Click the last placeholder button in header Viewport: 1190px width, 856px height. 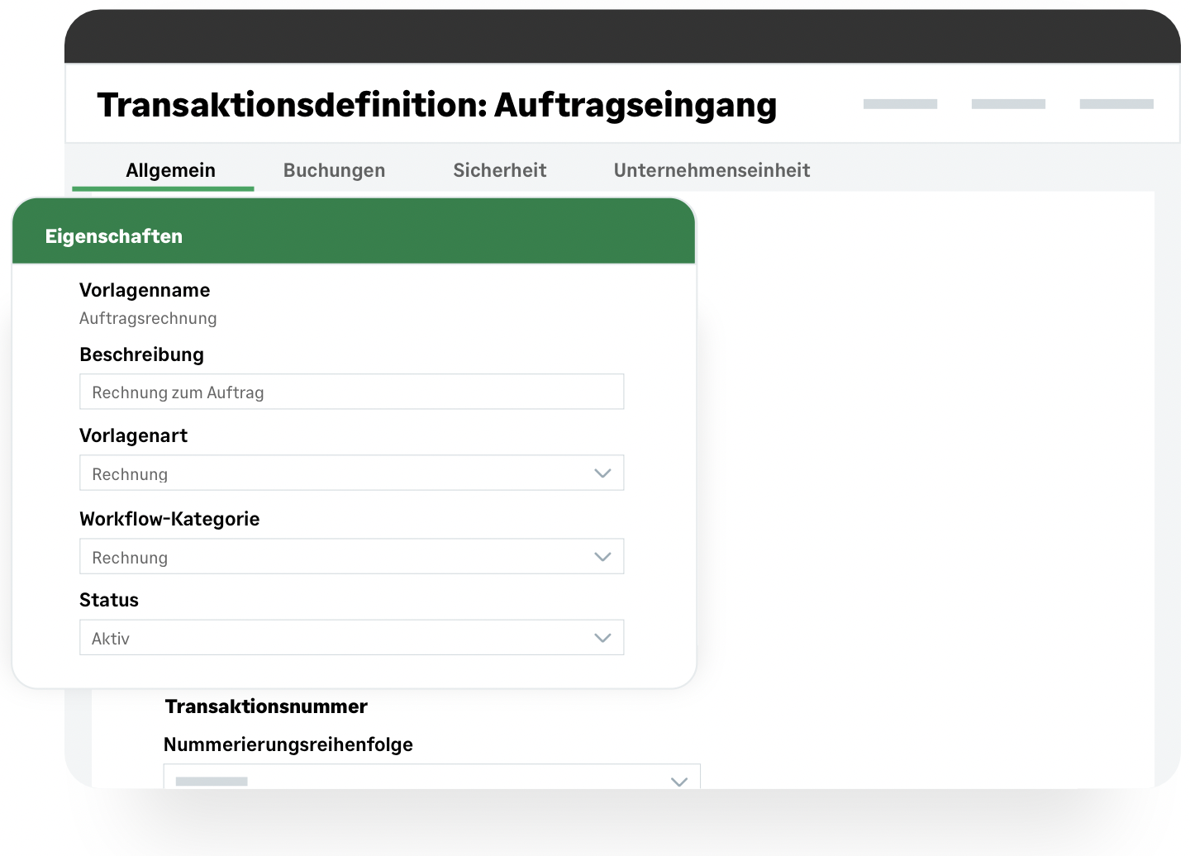(x=1116, y=104)
